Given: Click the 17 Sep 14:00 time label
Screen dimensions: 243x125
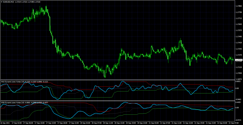Looking at the screenshot, I should pos(51,123).
